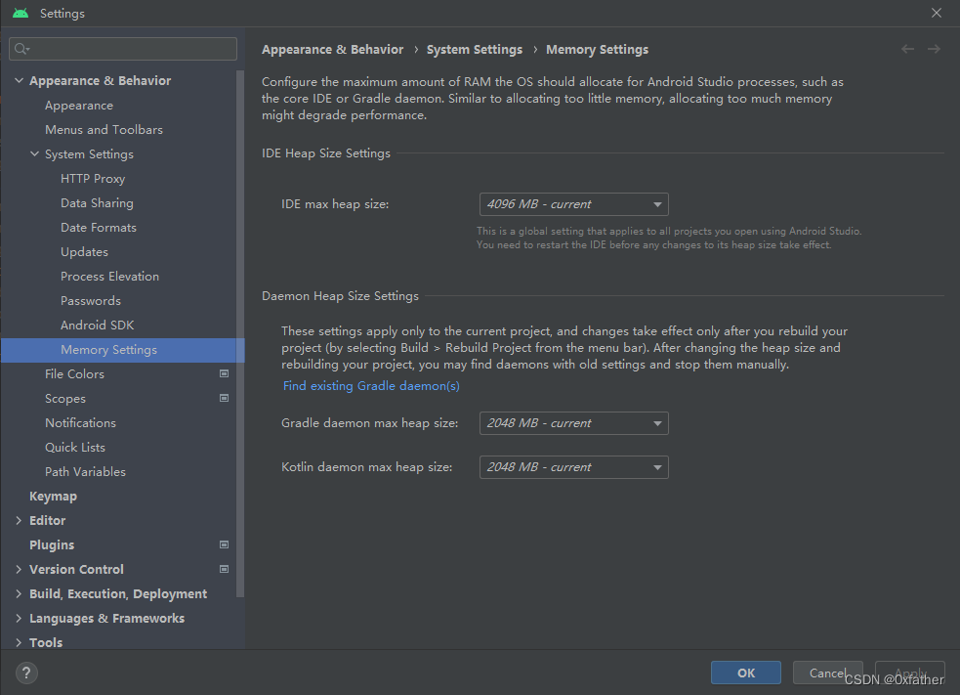This screenshot has width=960, height=695.
Task: Click the IDE max heap size label
Action: [335, 204]
